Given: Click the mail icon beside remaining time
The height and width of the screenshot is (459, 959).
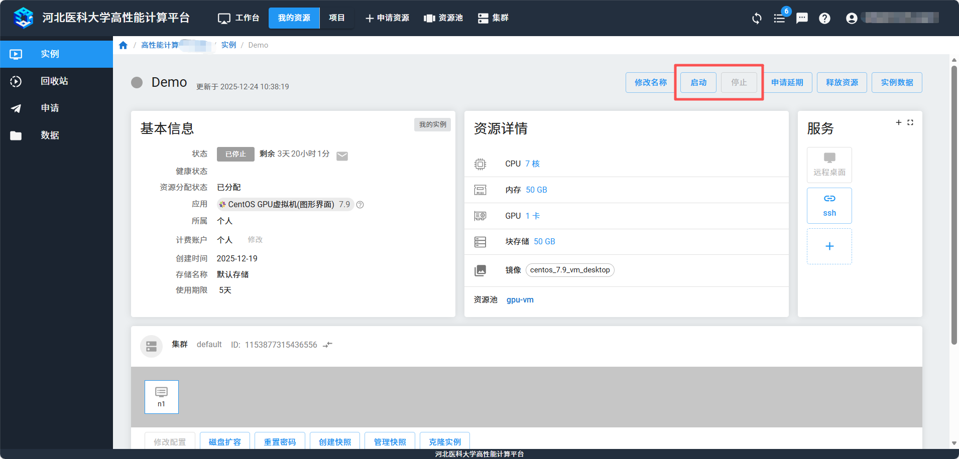Looking at the screenshot, I should click(x=342, y=156).
